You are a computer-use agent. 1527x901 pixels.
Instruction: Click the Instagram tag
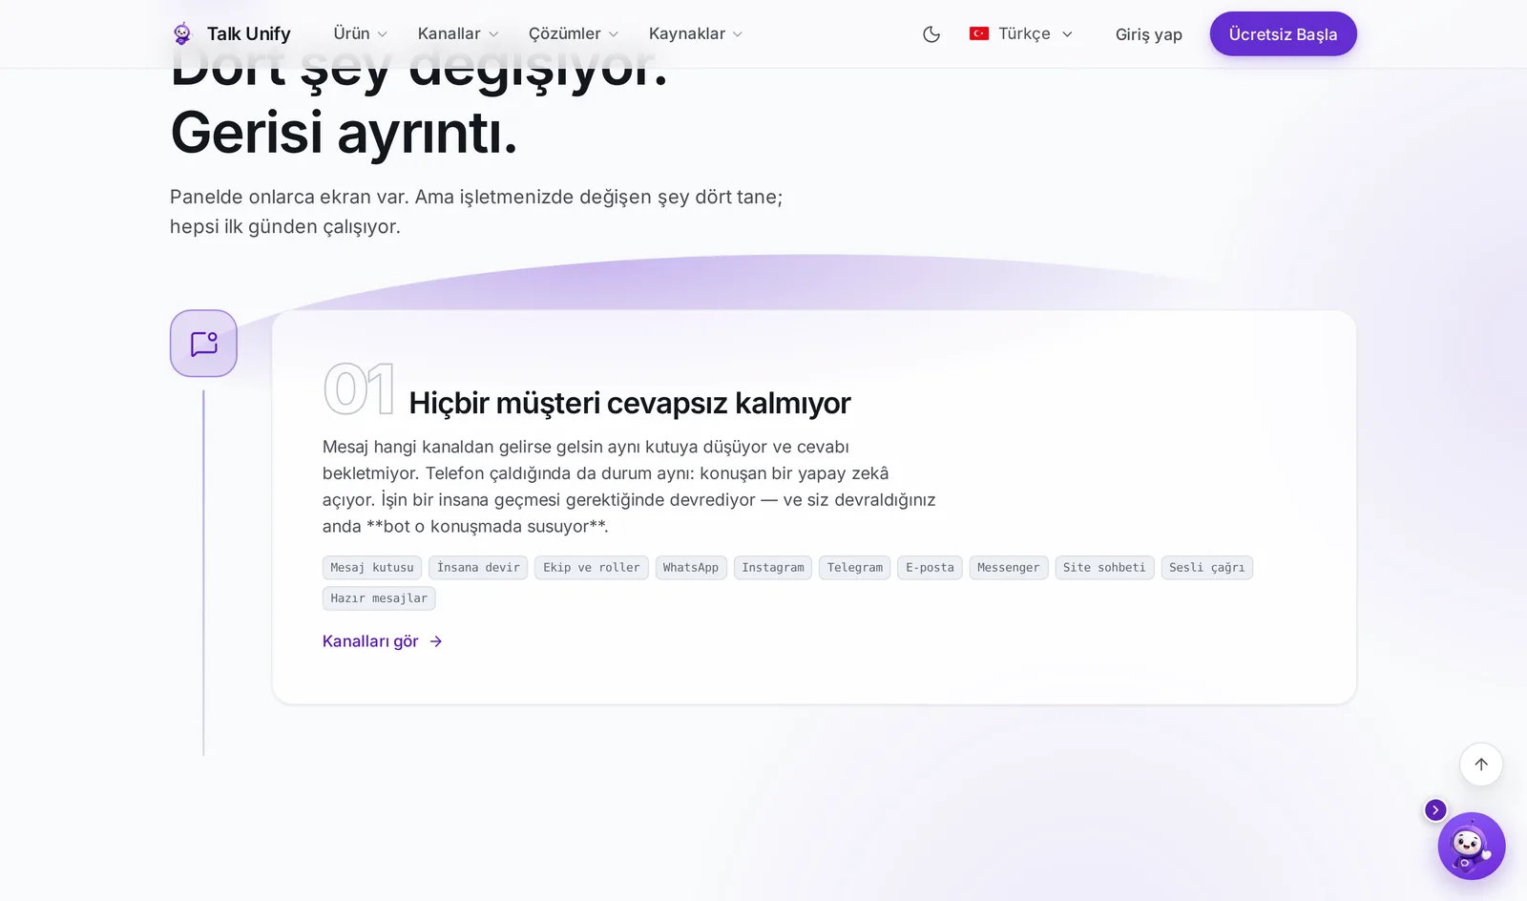pyautogui.click(x=773, y=568)
